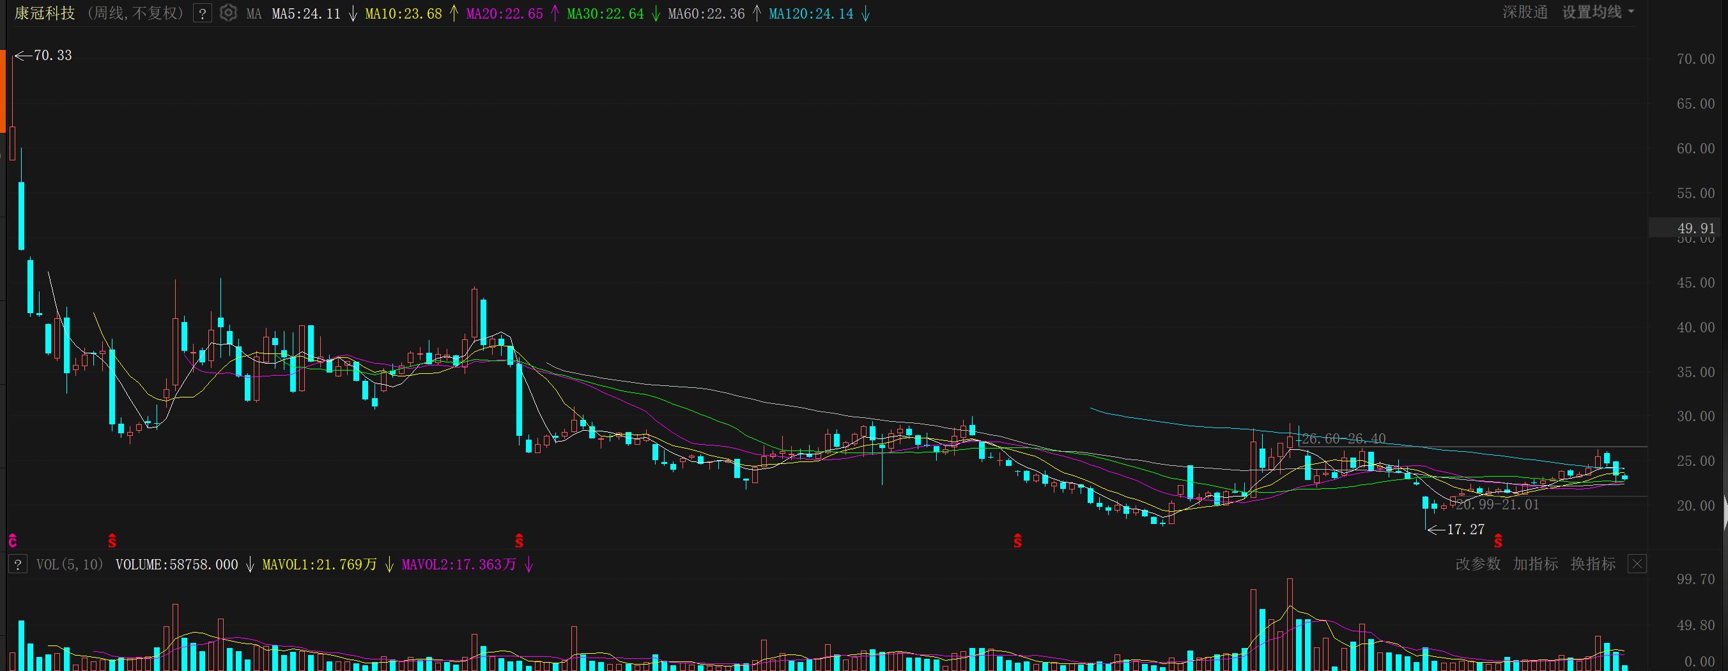The height and width of the screenshot is (671, 1728).
Task: Click the 45.00 price axis label
Action: [1696, 282]
